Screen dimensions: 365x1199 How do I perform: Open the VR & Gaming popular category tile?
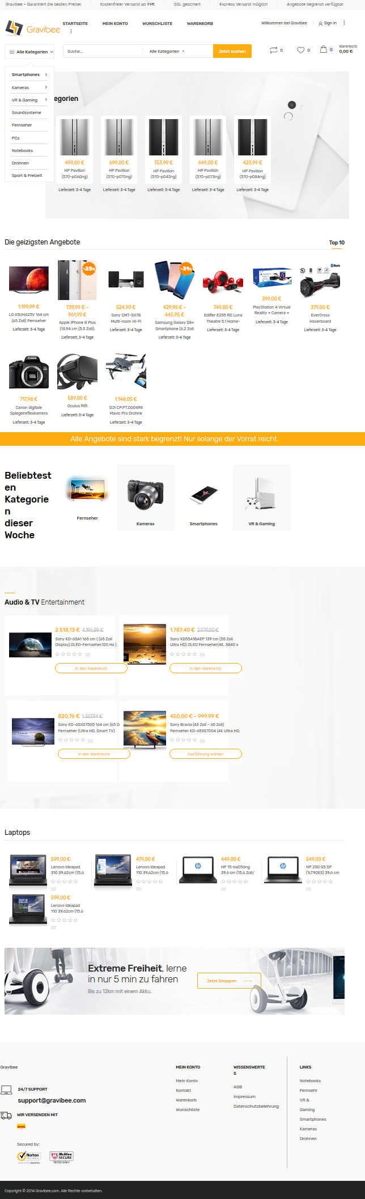point(262,497)
